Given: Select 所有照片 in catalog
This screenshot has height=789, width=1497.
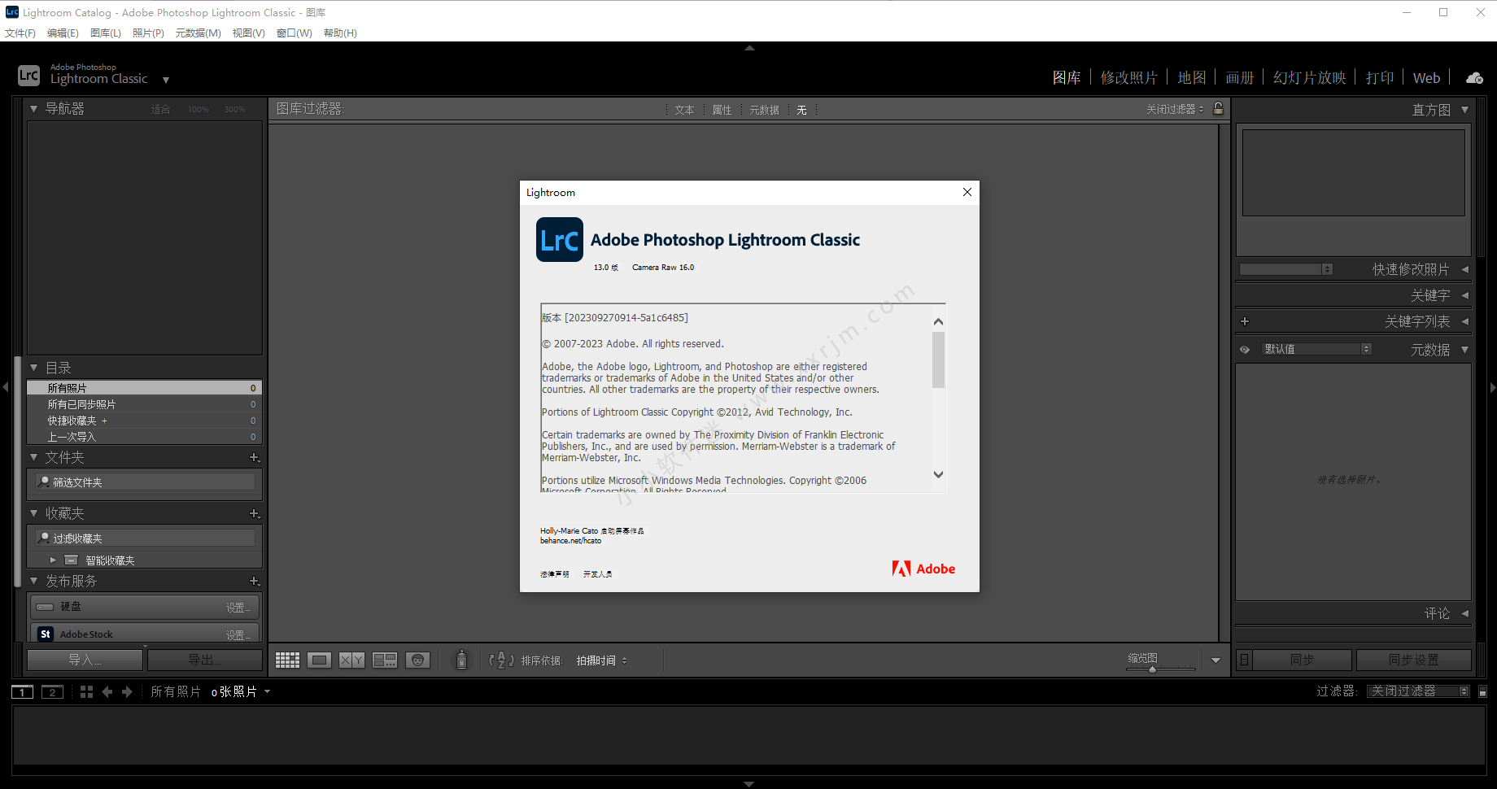Looking at the screenshot, I should point(144,388).
